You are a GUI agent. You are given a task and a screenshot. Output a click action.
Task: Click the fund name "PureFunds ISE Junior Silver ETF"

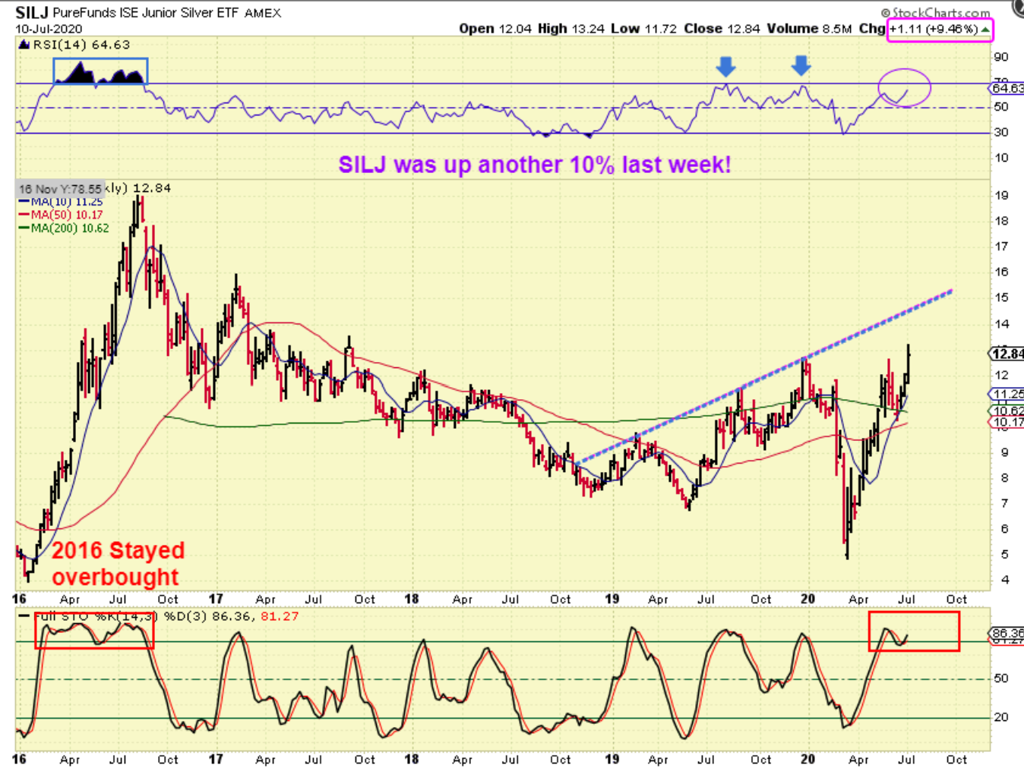[x=147, y=13]
